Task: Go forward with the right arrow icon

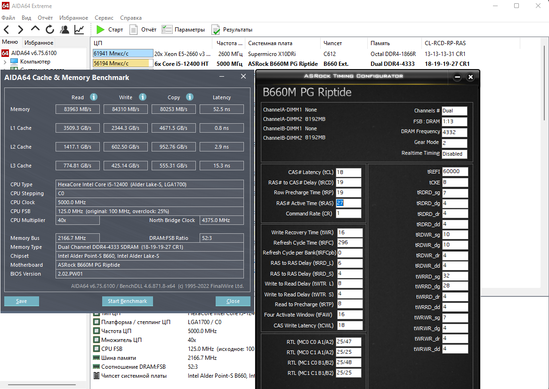Action: (21, 30)
